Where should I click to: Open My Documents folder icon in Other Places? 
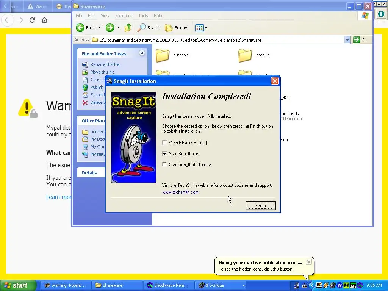coord(85,139)
